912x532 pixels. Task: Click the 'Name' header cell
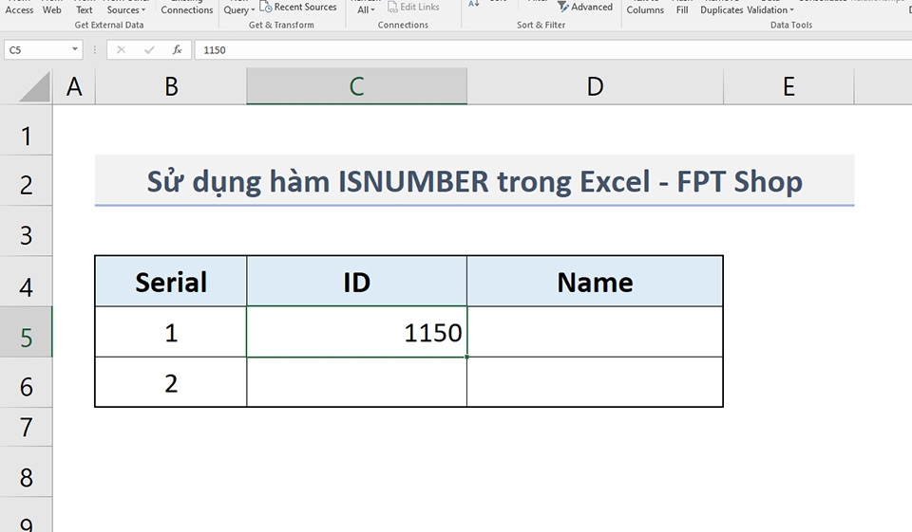tap(595, 281)
